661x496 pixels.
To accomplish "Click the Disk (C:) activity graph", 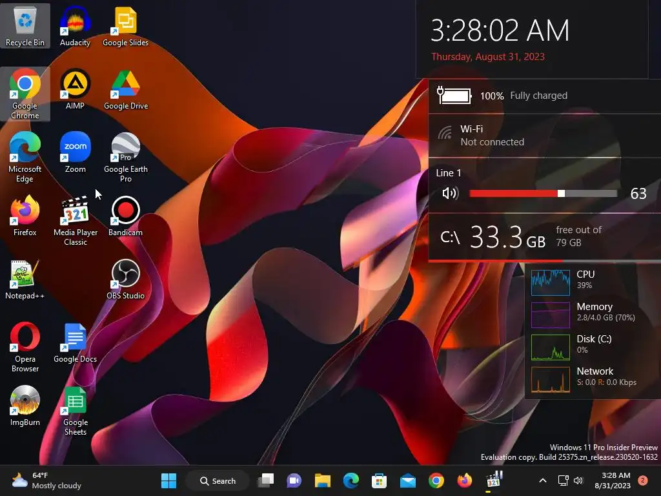I will click(551, 347).
